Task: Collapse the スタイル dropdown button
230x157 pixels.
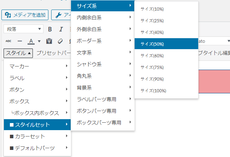Action: point(18,53)
